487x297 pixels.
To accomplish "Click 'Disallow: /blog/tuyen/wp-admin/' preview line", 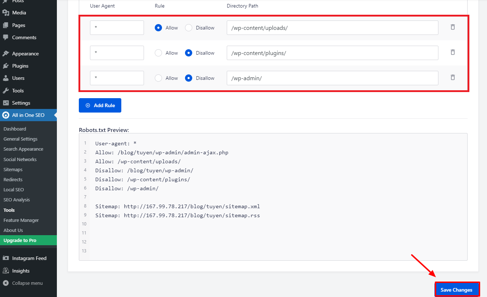I will point(144,170).
